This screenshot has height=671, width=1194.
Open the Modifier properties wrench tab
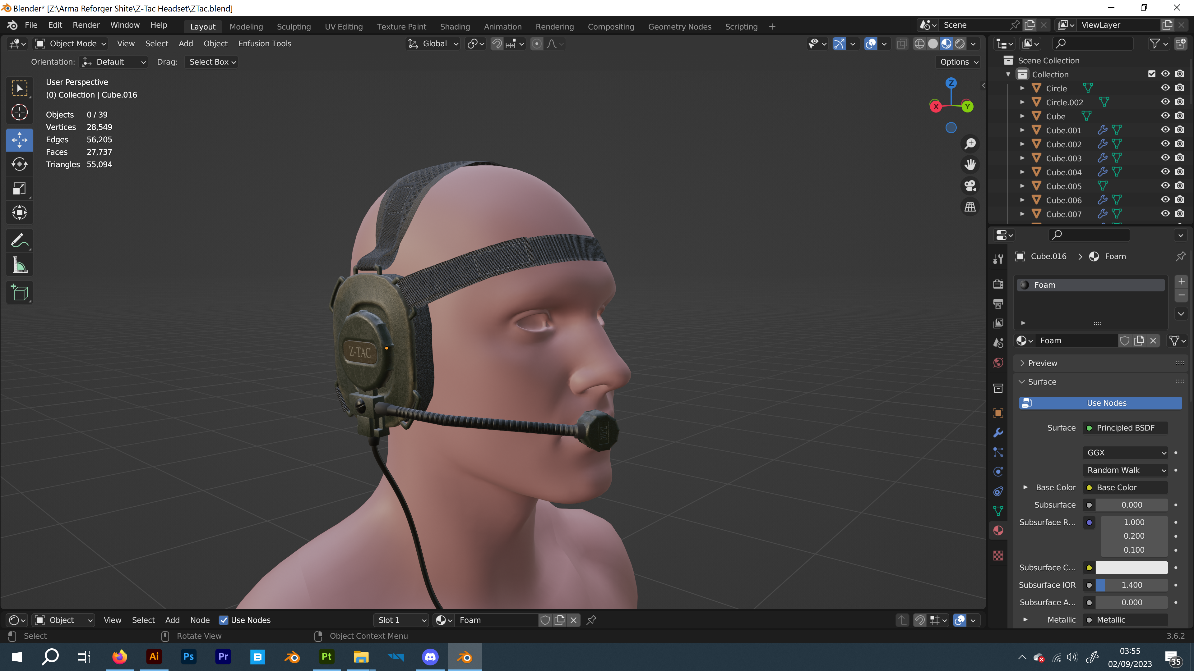pos(998,432)
